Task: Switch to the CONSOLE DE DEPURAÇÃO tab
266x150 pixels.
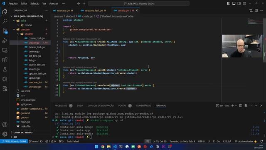Action: point(101,105)
